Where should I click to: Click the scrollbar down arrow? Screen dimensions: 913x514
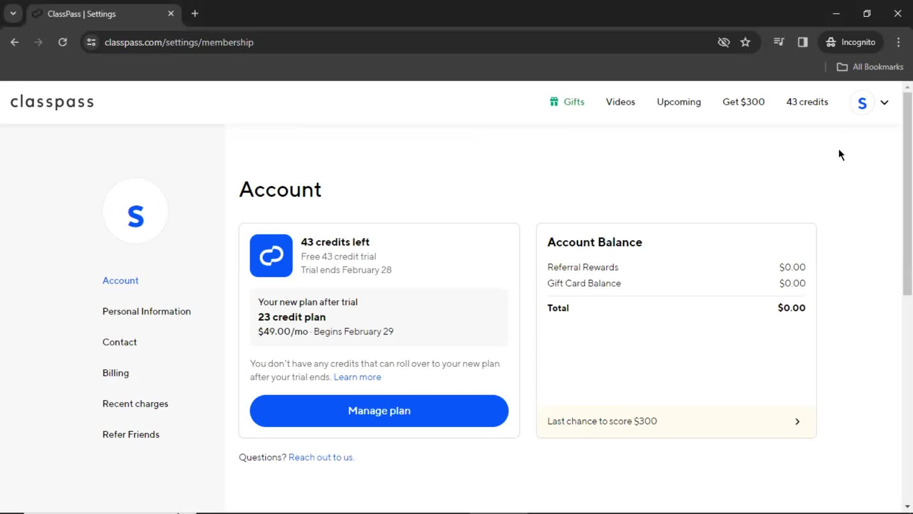[x=907, y=507]
